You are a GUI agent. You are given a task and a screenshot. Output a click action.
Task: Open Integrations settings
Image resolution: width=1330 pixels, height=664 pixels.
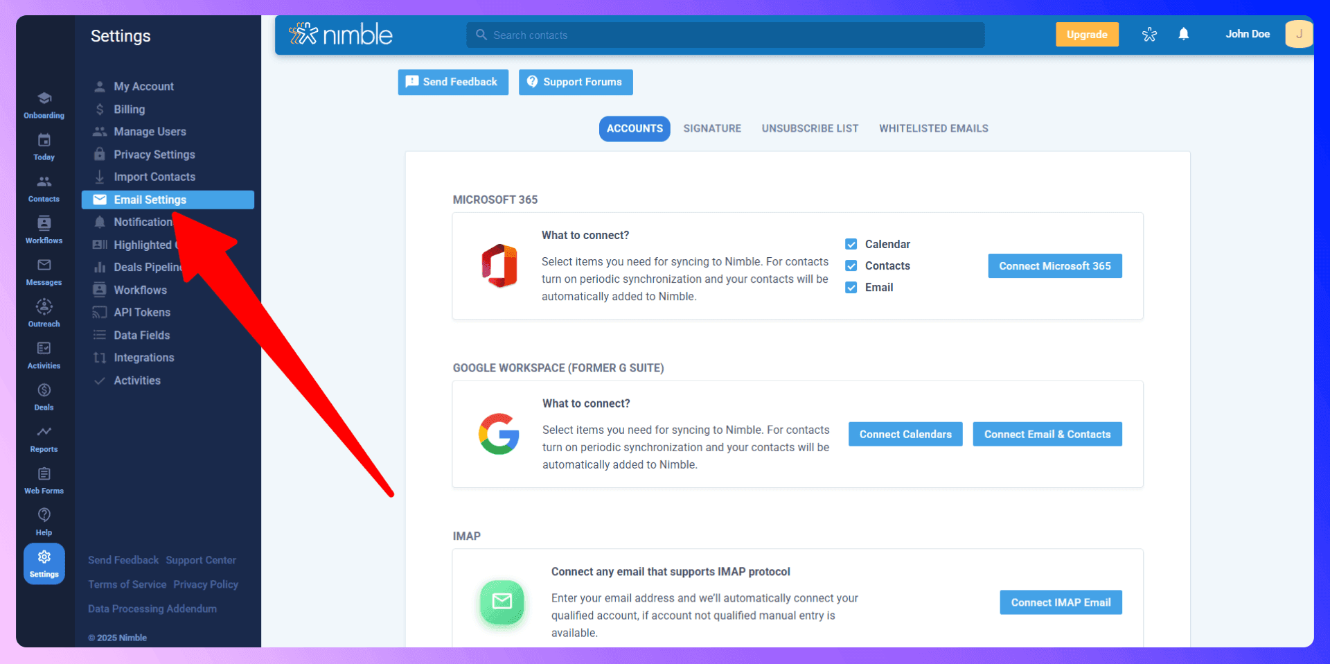[143, 358]
